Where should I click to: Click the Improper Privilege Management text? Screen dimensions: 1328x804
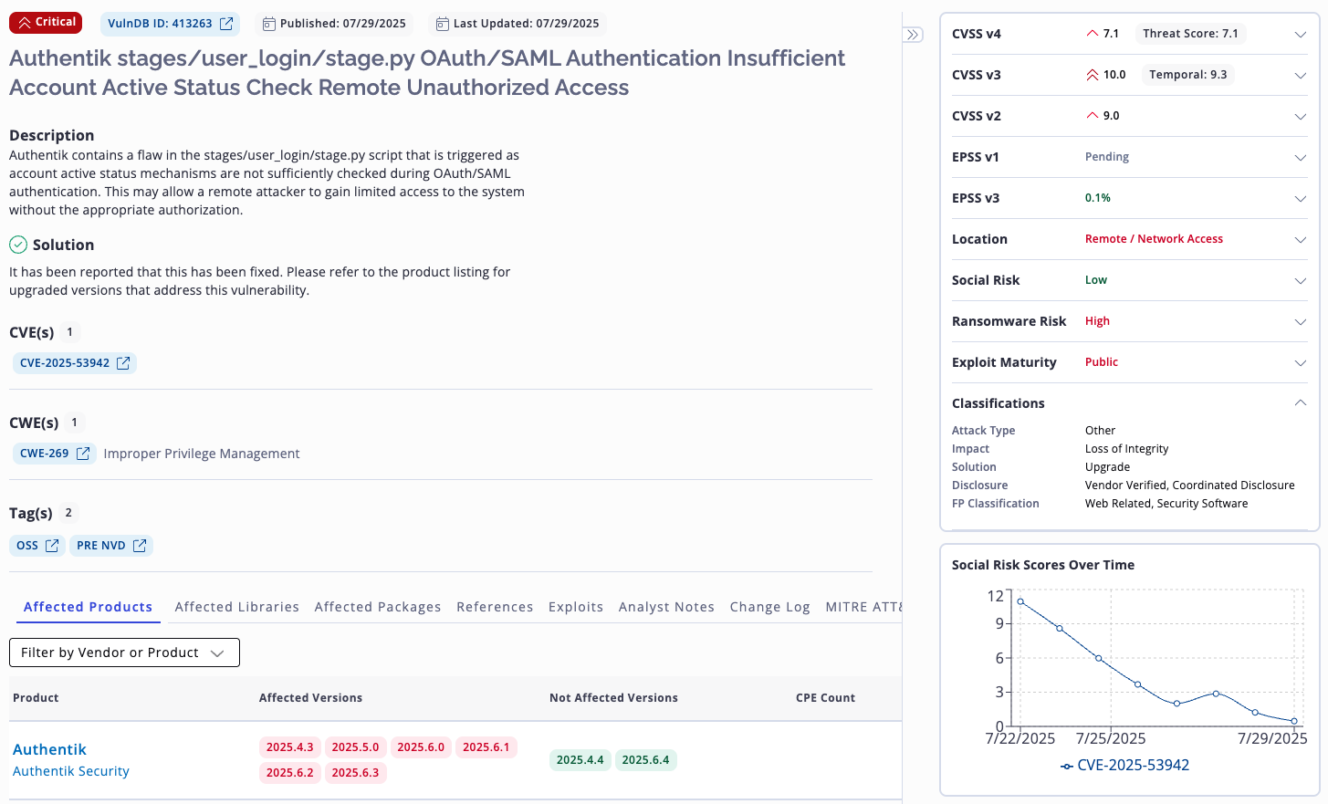click(202, 454)
